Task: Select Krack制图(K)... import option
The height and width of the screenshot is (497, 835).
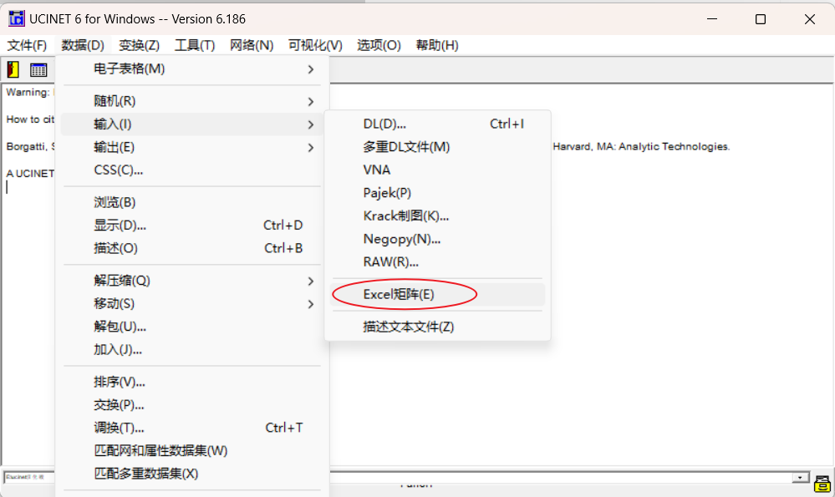Action: pos(438,216)
